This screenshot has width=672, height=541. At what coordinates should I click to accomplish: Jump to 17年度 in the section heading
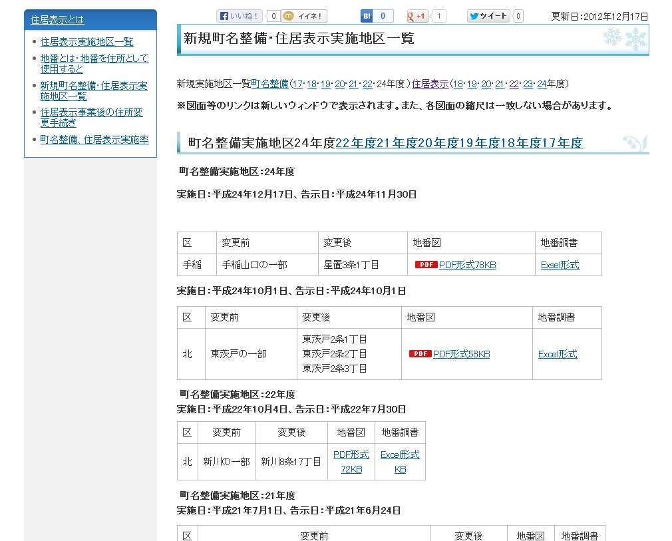tap(562, 143)
